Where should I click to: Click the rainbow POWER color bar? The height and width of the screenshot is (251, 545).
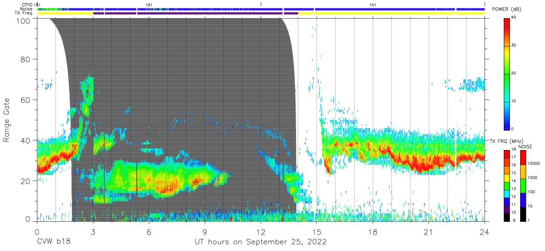click(x=507, y=73)
